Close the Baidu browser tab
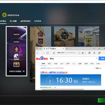 pos(63,48)
